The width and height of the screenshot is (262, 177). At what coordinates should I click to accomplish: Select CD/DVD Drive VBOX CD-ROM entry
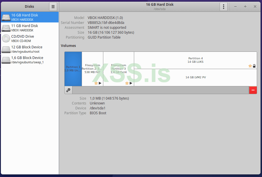coord(30,38)
